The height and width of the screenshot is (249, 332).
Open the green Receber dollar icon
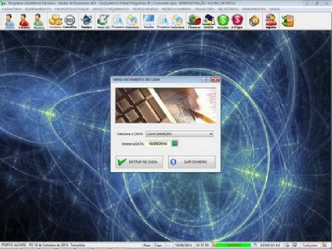(x=223, y=21)
